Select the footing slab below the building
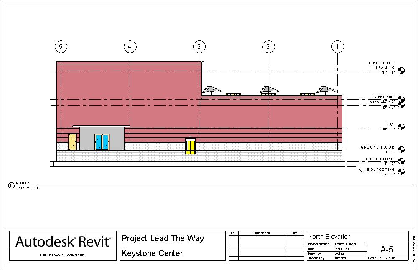The height and width of the screenshot is (270, 418). (x=199, y=164)
